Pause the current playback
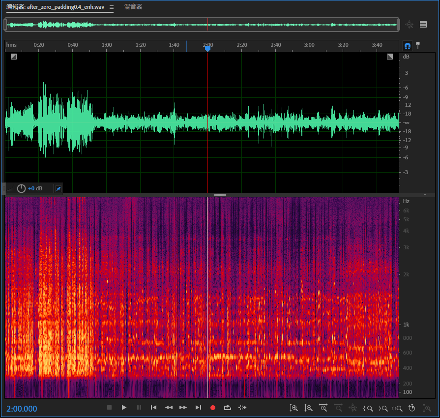The height and width of the screenshot is (418, 440). click(138, 408)
